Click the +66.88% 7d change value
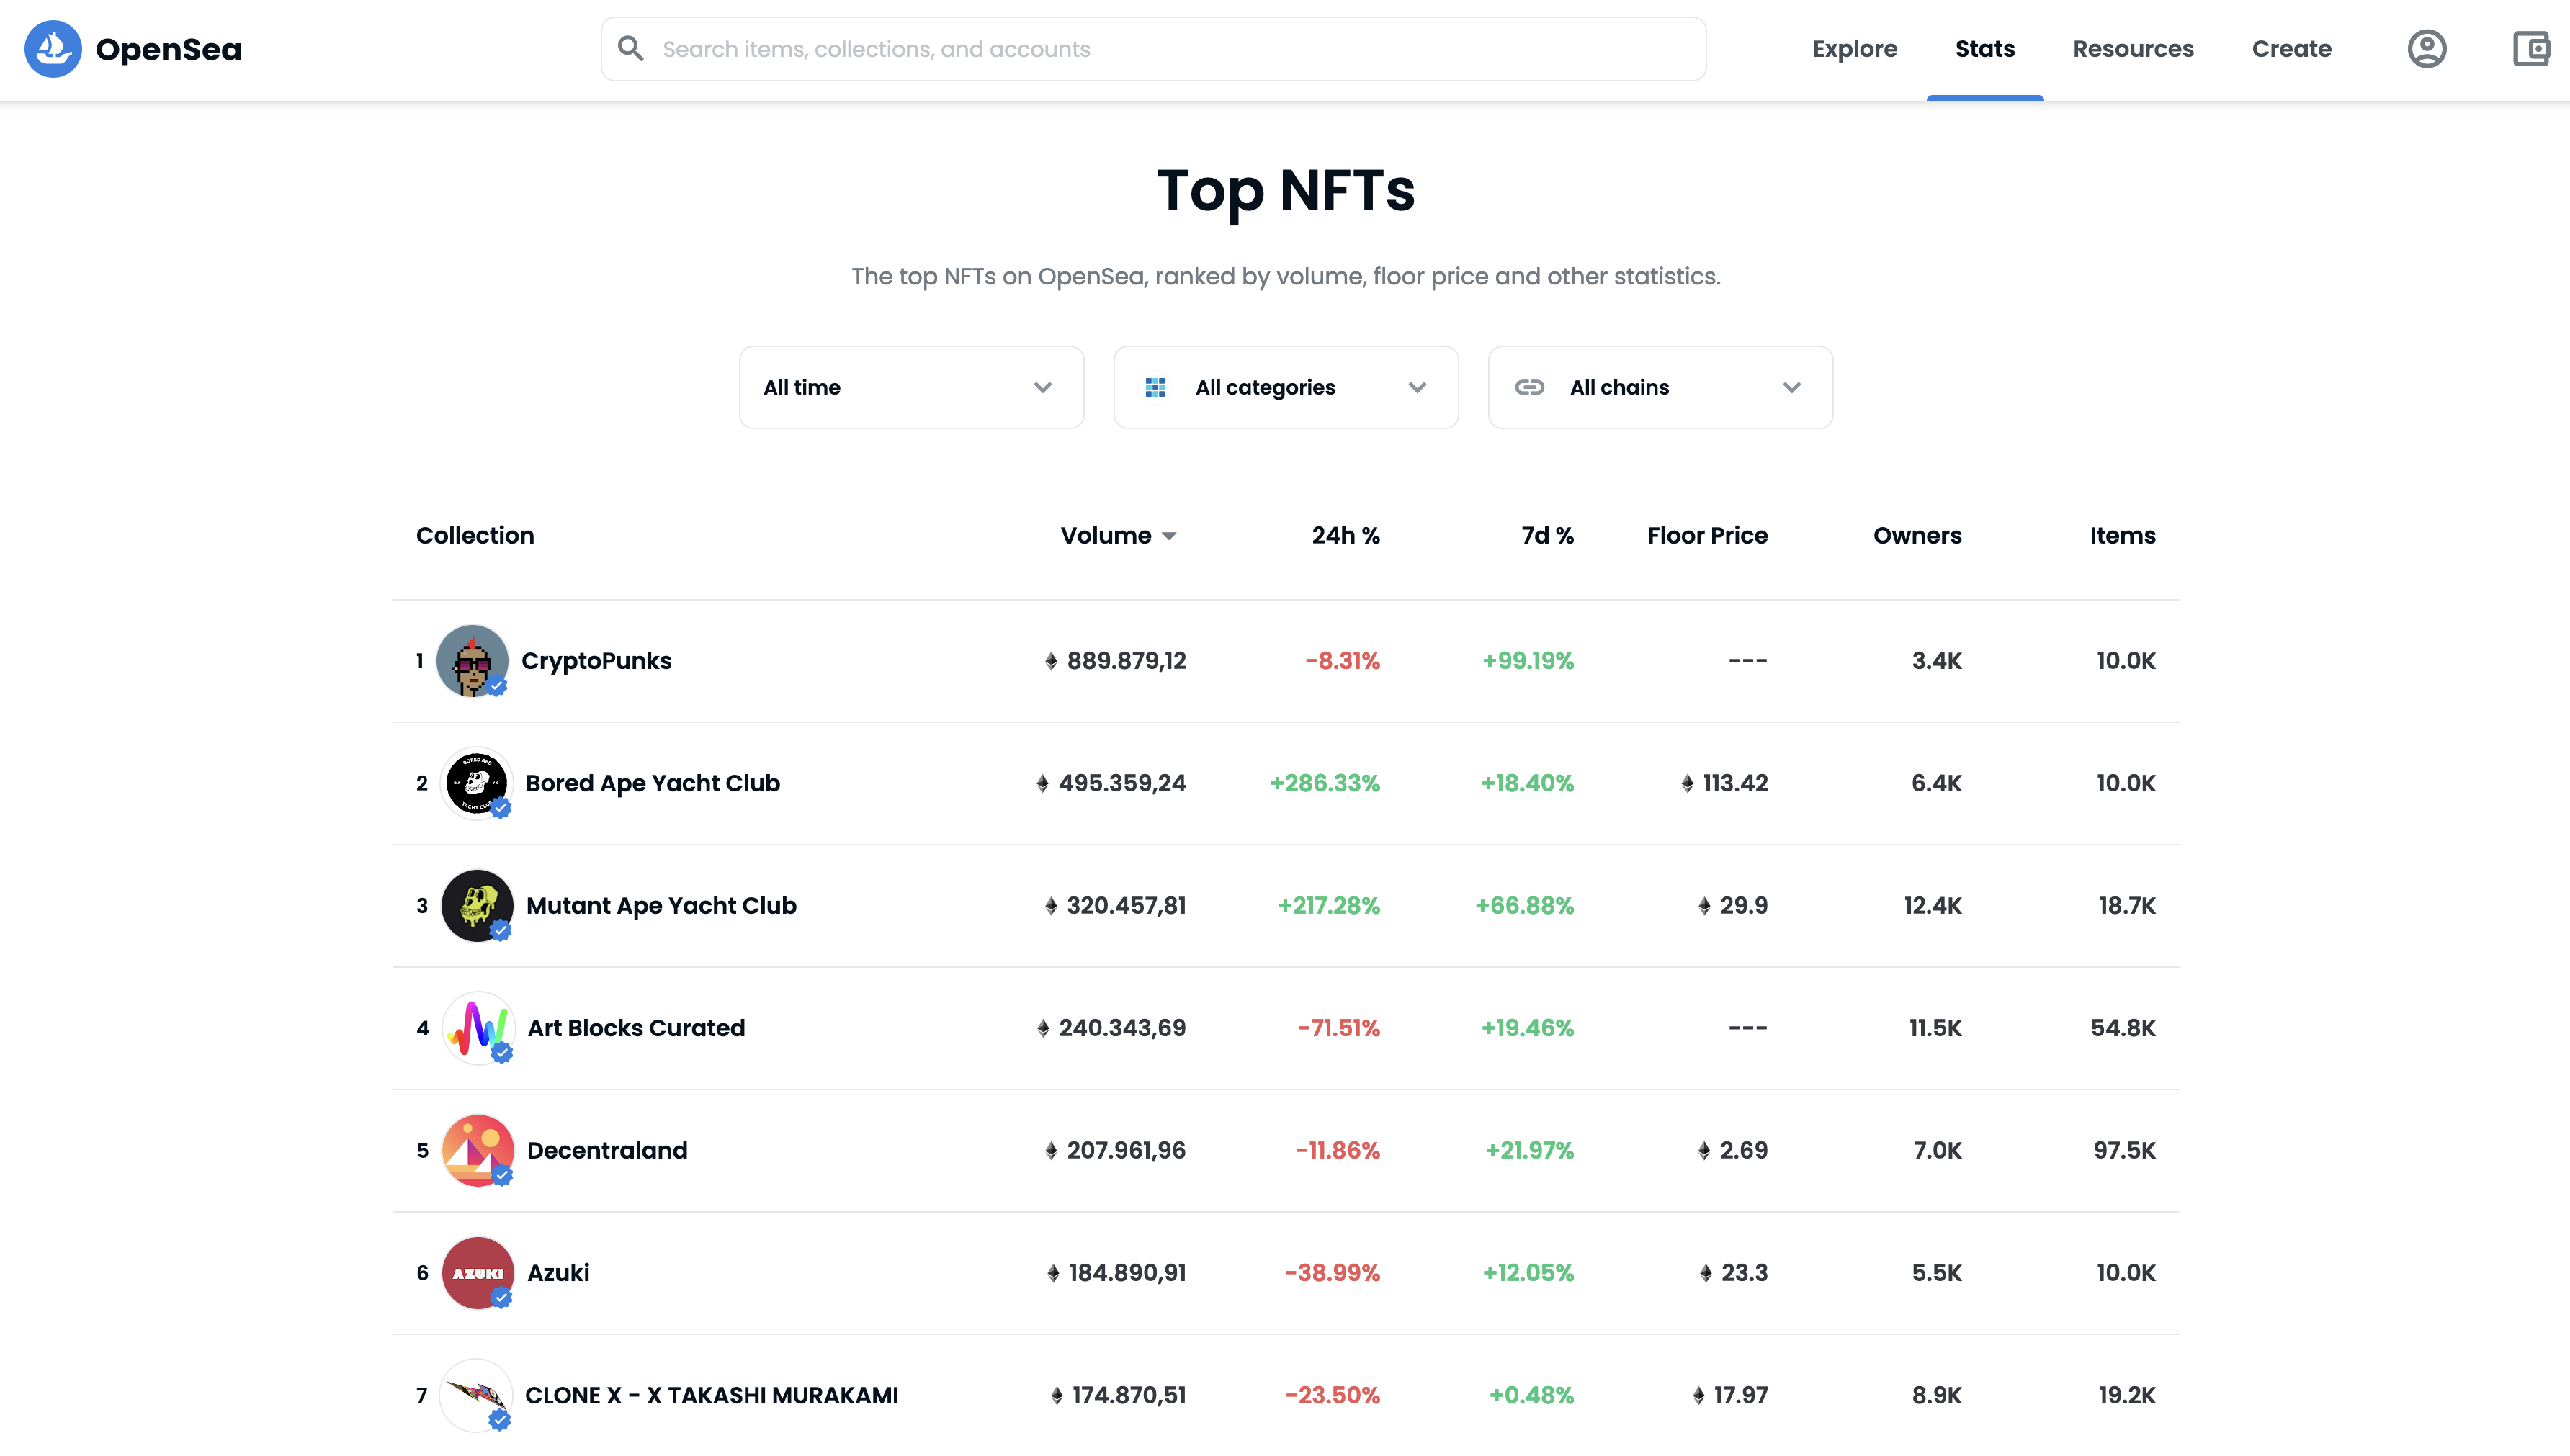The width and height of the screenshot is (2570, 1456). point(1524,906)
